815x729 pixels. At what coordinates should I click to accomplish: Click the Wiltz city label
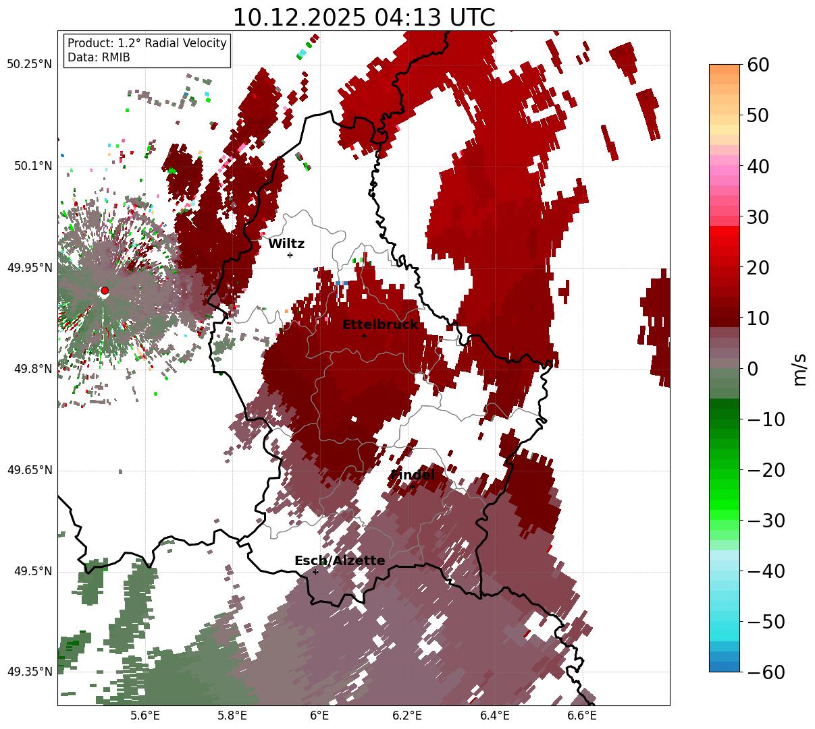tap(286, 244)
